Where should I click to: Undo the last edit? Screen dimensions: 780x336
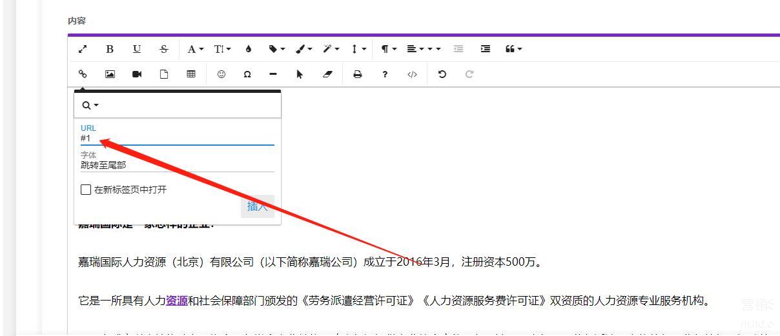point(442,74)
